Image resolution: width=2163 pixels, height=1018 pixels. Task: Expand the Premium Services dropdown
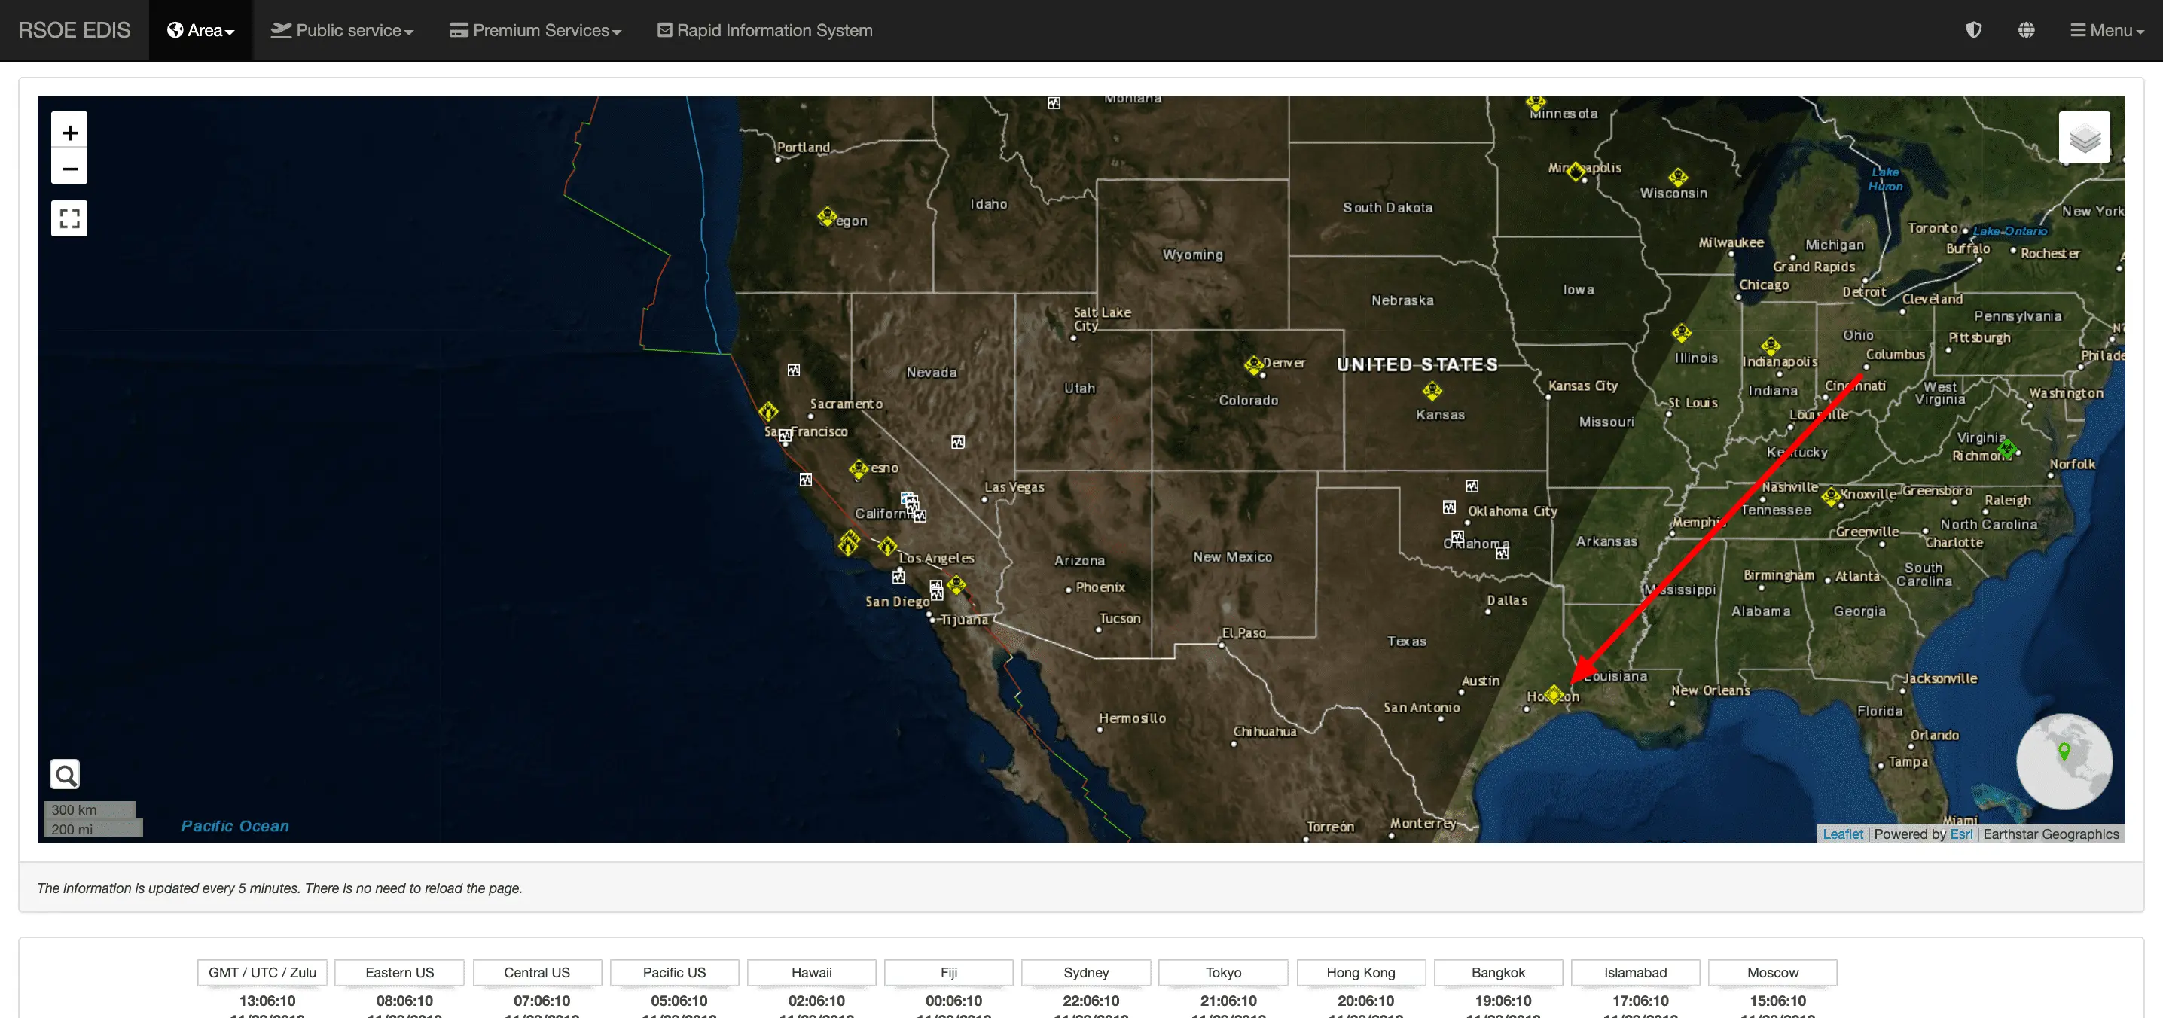click(x=535, y=30)
